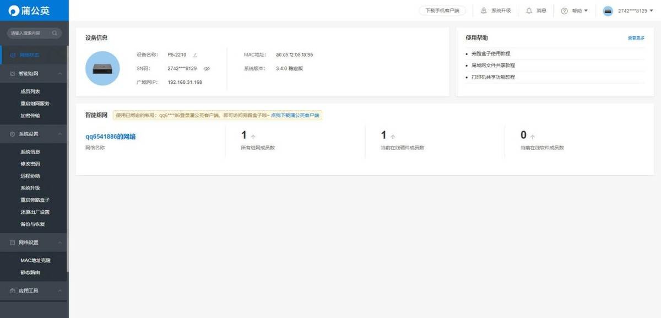Click the pencil icon next to device name P5-2210
Screen dimensions: 661x318
pos(195,55)
